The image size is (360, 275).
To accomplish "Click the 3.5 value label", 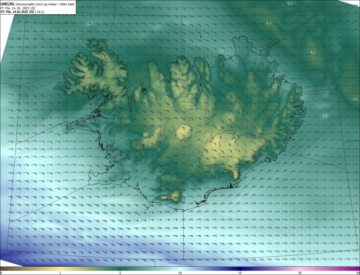I will tap(275, 87).
